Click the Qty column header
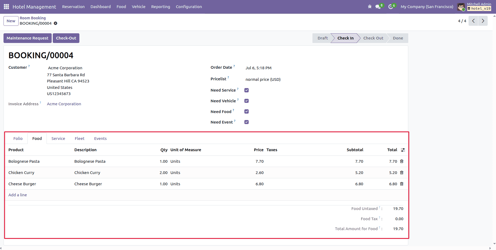496x250 pixels. (x=164, y=150)
